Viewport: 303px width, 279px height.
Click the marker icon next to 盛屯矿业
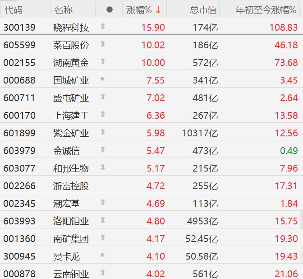tap(103, 97)
